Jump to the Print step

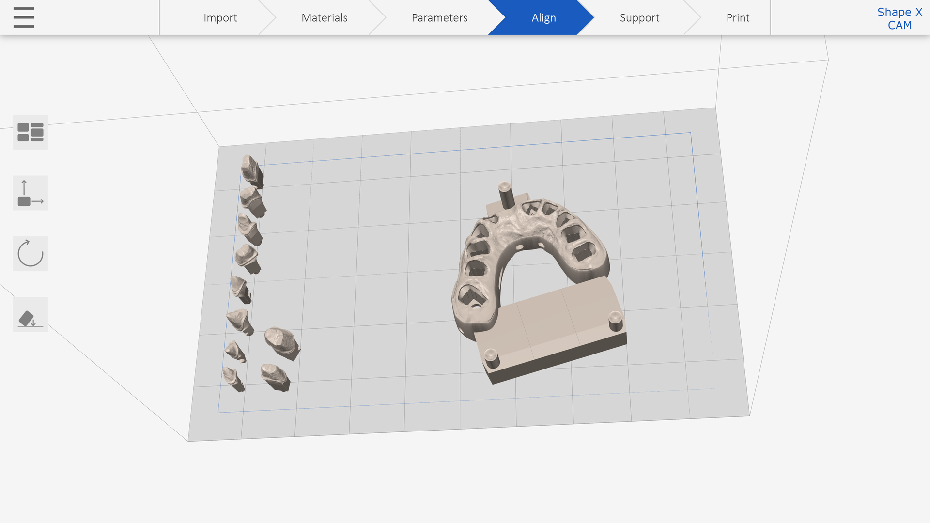(738, 17)
